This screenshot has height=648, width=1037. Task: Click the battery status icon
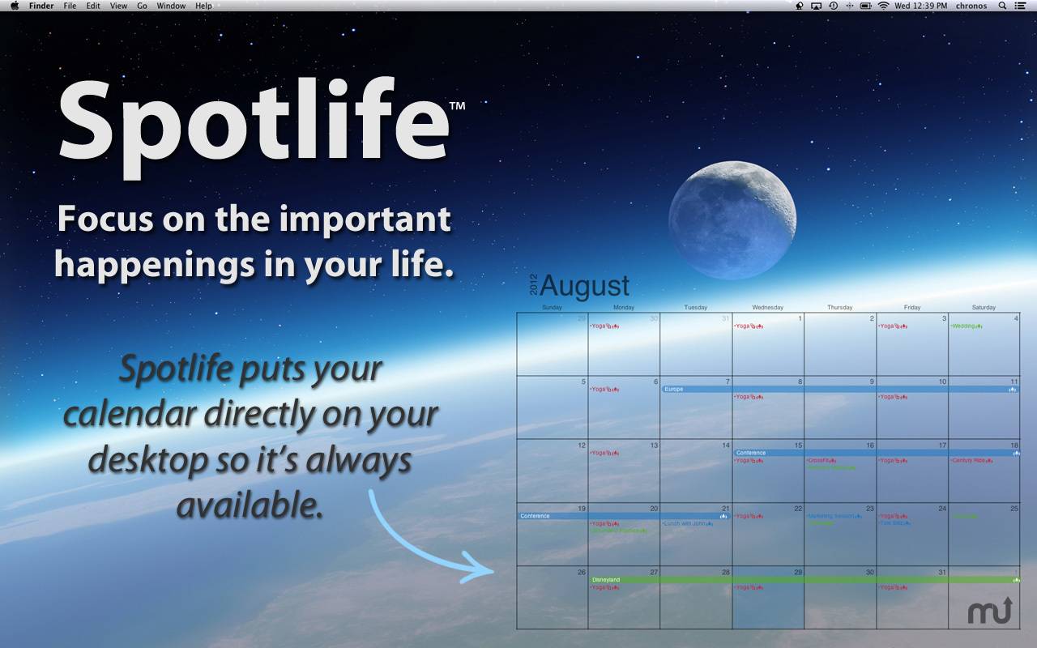pos(866,6)
